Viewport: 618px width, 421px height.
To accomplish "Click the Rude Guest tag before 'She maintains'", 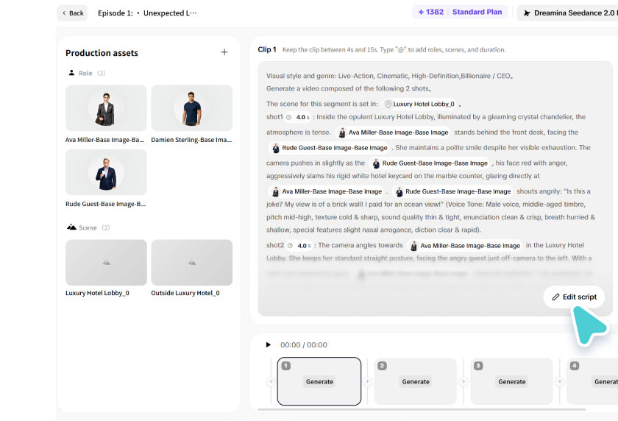I will pyautogui.click(x=330, y=148).
